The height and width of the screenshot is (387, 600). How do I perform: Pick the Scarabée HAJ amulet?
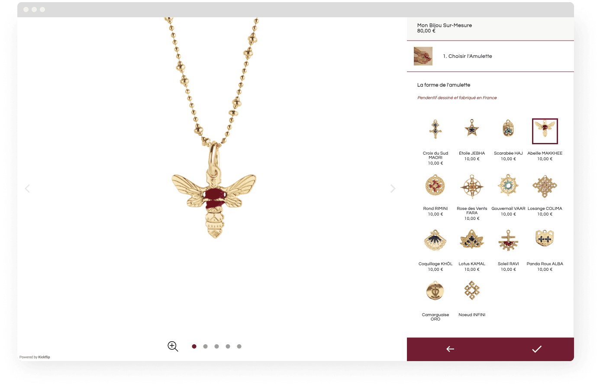pyautogui.click(x=508, y=130)
